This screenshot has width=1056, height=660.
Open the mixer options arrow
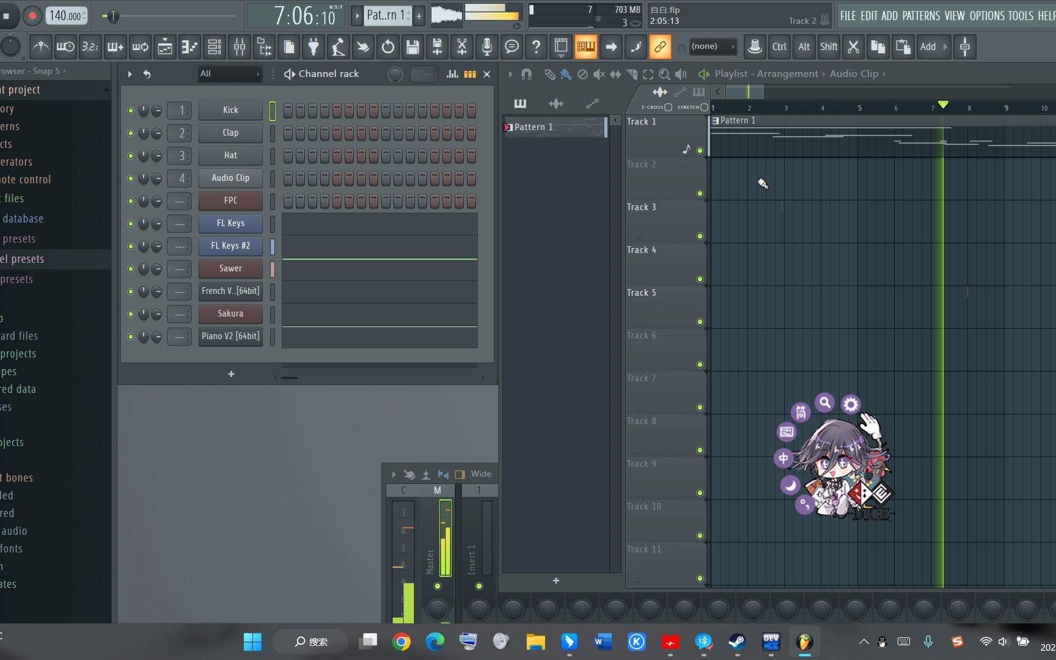(x=394, y=474)
